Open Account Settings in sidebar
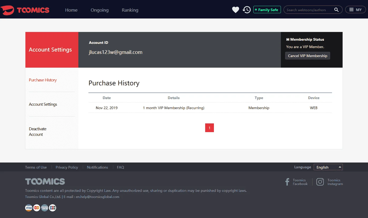 click(x=43, y=104)
